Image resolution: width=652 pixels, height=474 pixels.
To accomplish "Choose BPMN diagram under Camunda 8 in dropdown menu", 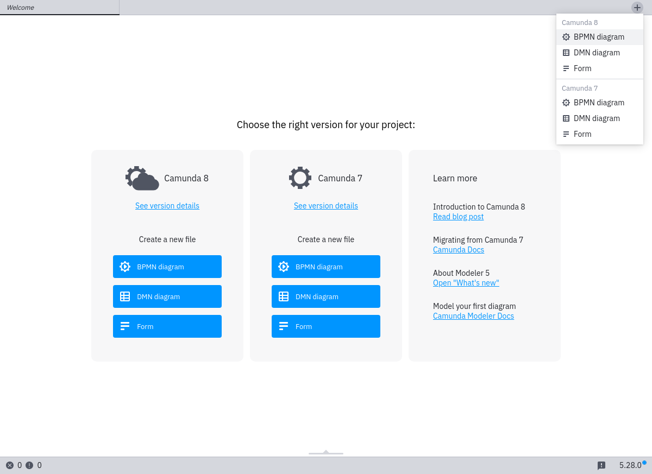I will 600,37.
